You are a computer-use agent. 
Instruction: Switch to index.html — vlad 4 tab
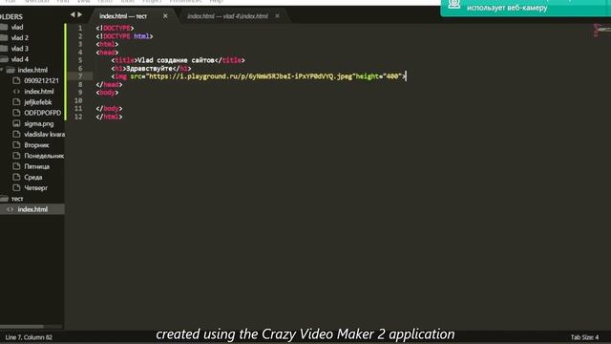pyautogui.click(x=227, y=16)
